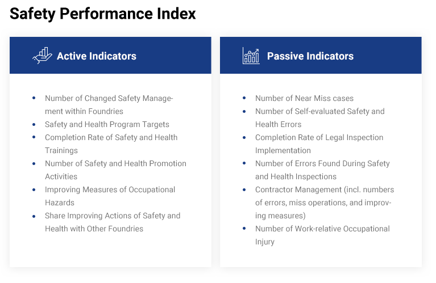Select Number of Self-evaluated Safety and Health Errors
The width and height of the screenshot is (436, 283).
pos(320,117)
